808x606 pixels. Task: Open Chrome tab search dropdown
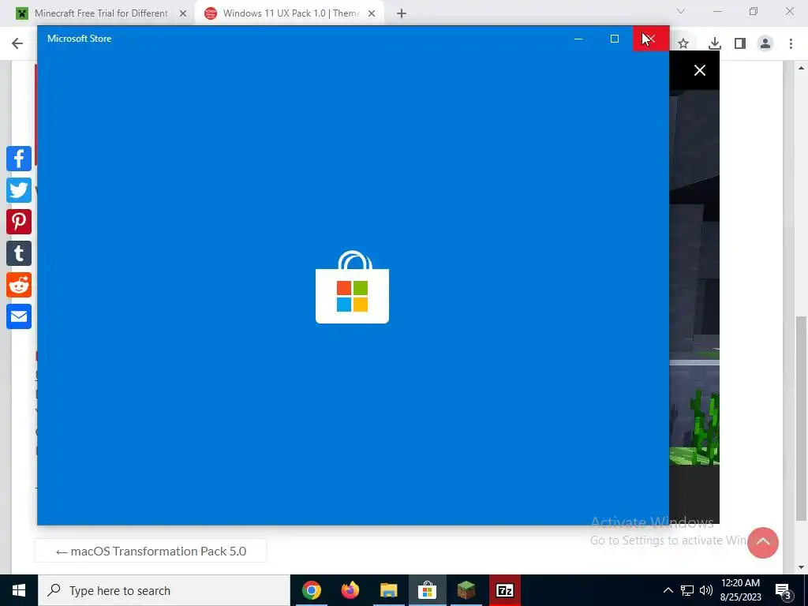tap(681, 11)
